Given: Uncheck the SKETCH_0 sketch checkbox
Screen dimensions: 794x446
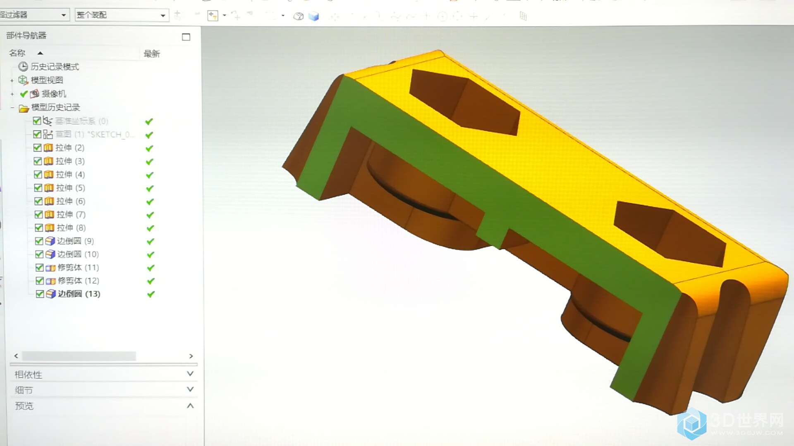Looking at the screenshot, I should pyautogui.click(x=37, y=134).
